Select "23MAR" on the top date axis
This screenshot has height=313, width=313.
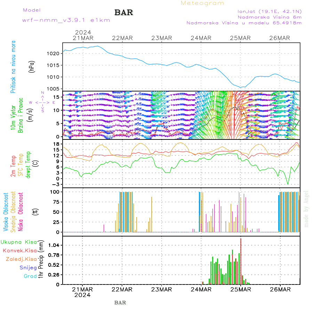point(162,38)
